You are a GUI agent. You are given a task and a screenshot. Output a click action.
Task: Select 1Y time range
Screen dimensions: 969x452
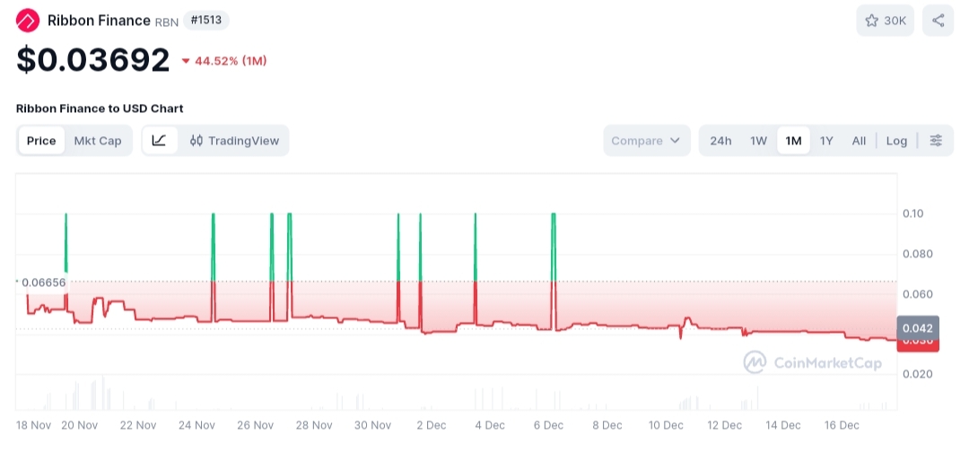click(826, 140)
